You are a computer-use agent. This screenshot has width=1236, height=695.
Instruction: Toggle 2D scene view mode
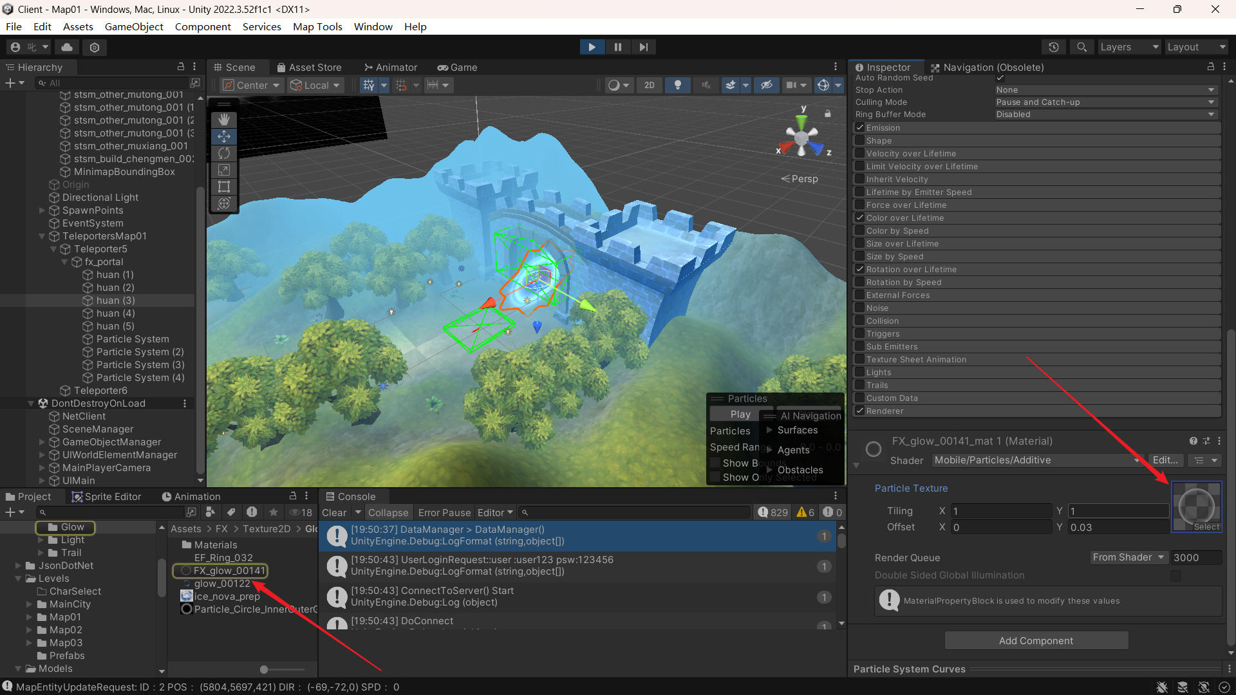[x=649, y=85]
